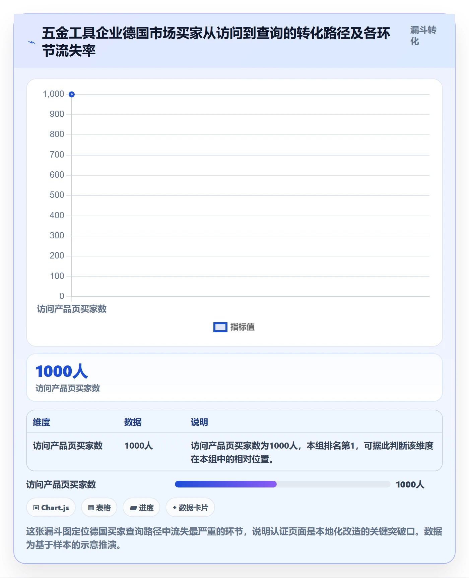The height and width of the screenshot is (578, 469).
Task: Click the 1000人 table cell
Action: coord(139,446)
